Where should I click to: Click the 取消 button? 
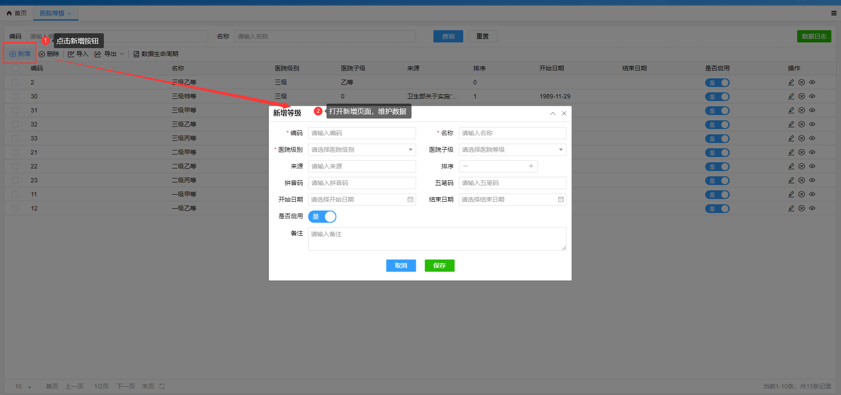click(x=401, y=266)
